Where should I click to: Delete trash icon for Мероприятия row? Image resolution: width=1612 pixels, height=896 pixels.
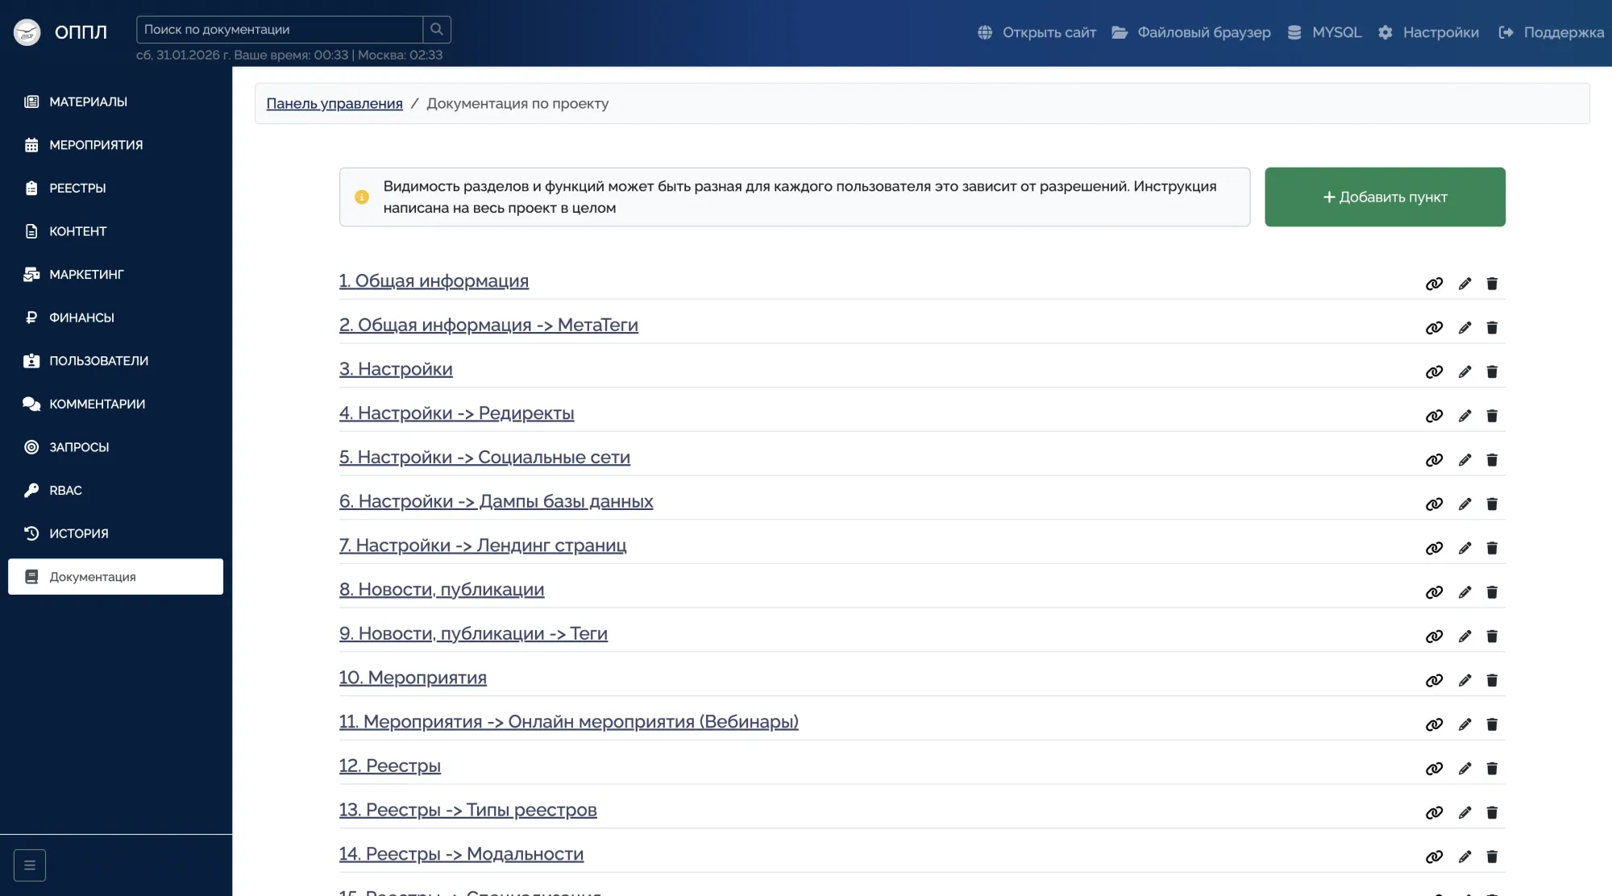click(x=1492, y=681)
